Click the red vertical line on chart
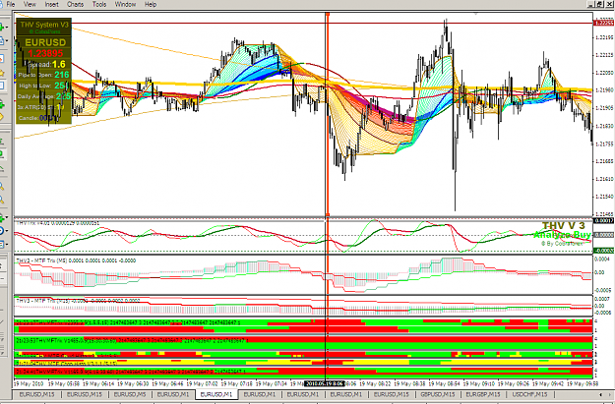The image size is (615, 404). [x=328, y=114]
